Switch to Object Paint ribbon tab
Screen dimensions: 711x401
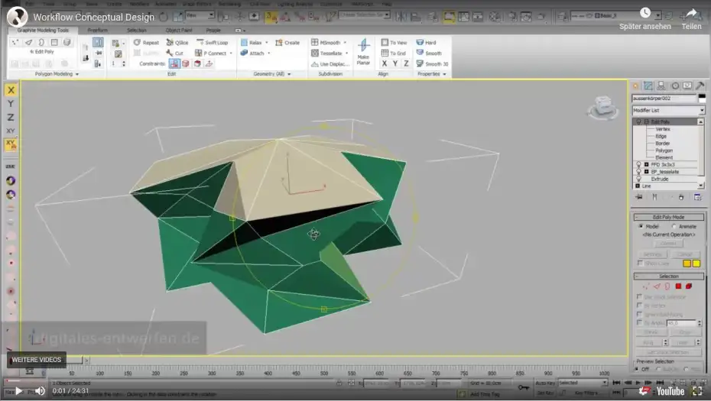(x=179, y=31)
